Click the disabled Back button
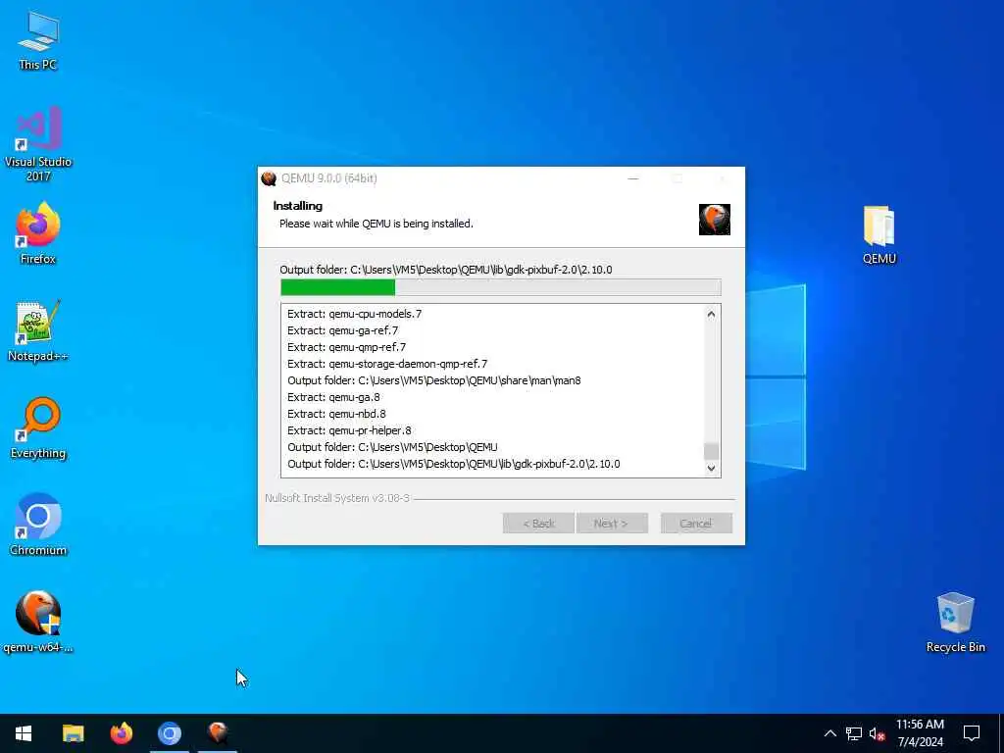 click(538, 524)
